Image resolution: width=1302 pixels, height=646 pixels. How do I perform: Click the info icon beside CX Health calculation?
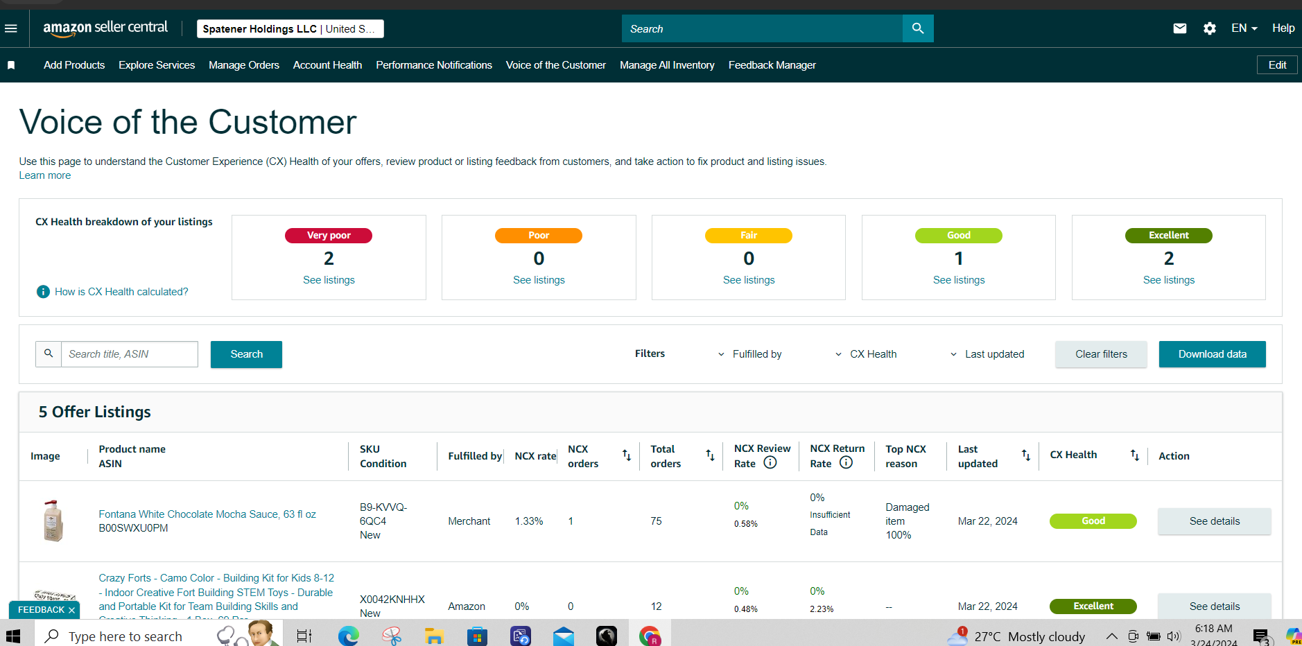point(43,292)
